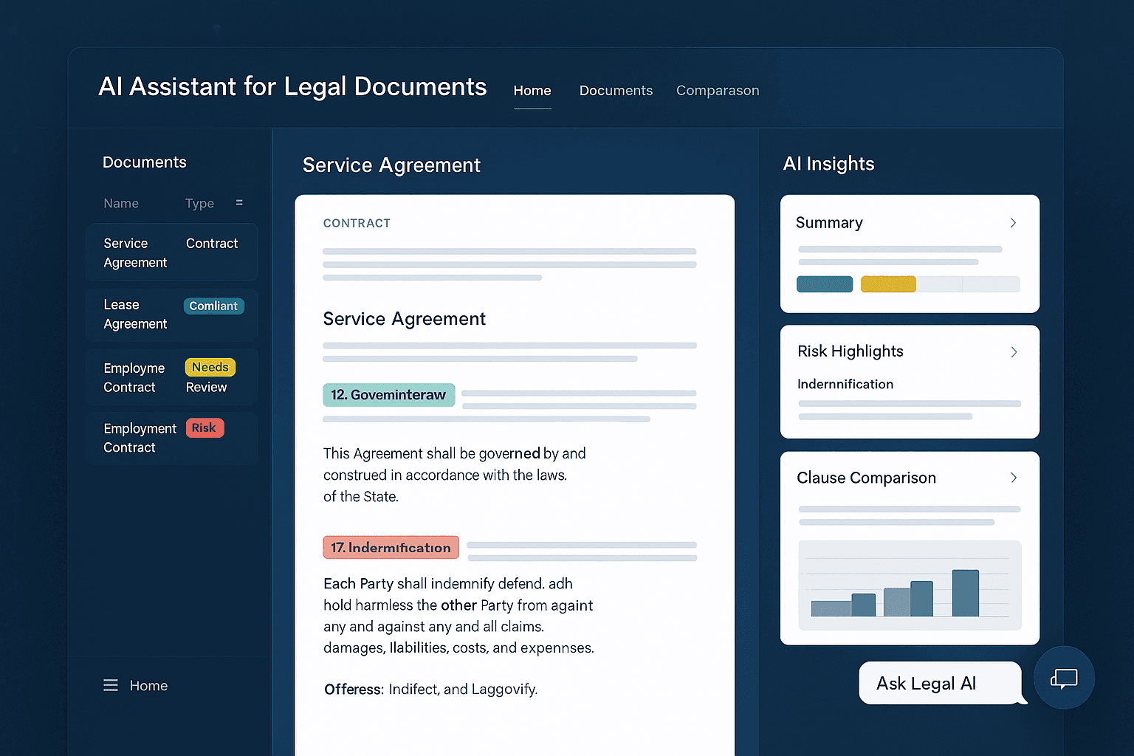The height and width of the screenshot is (756, 1134).
Task: Click the chat bubble icon
Action: pyautogui.click(x=1064, y=678)
